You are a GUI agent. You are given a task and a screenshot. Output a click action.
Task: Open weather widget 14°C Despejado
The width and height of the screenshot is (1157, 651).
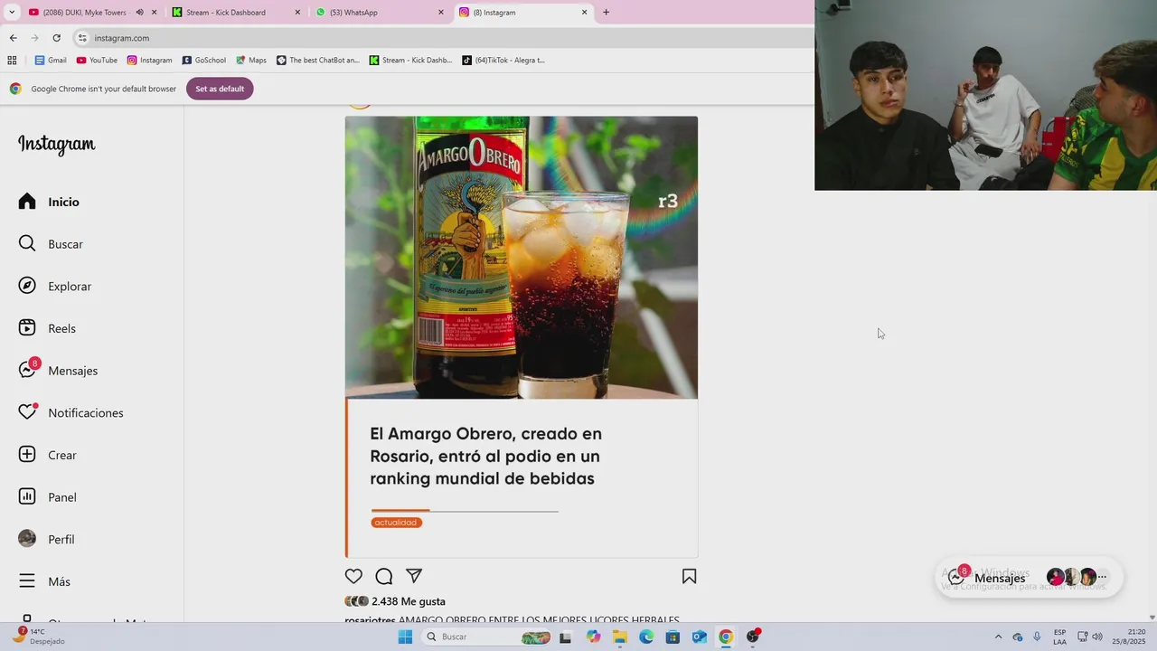38,637
